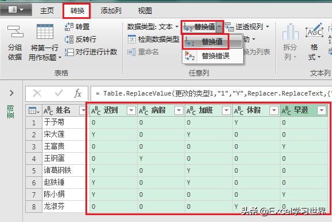Choose 替换值 from the dropdown menu
Viewport: 332px width, 222px height.
[x=212, y=42]
